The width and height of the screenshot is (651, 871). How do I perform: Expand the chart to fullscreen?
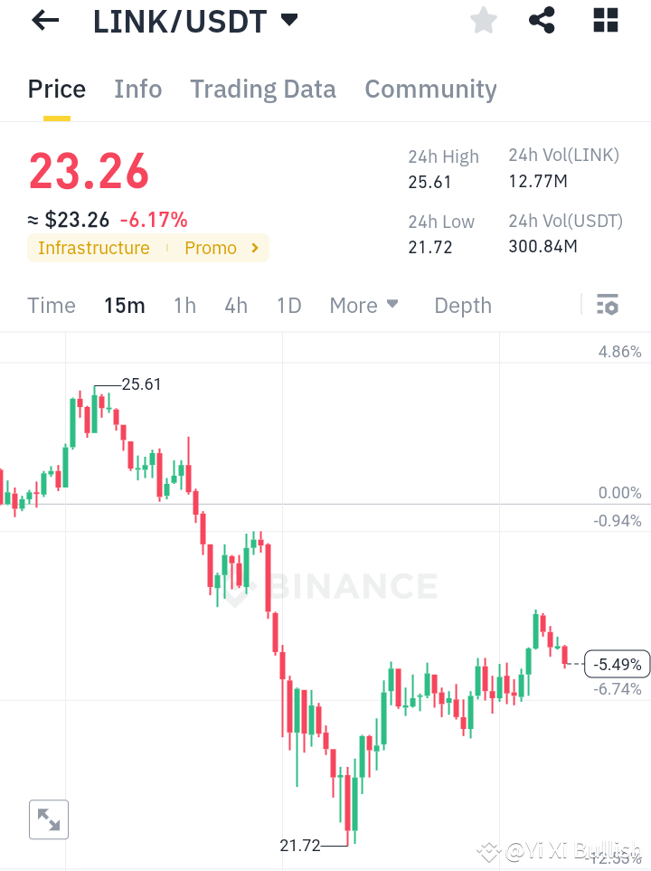48,819
